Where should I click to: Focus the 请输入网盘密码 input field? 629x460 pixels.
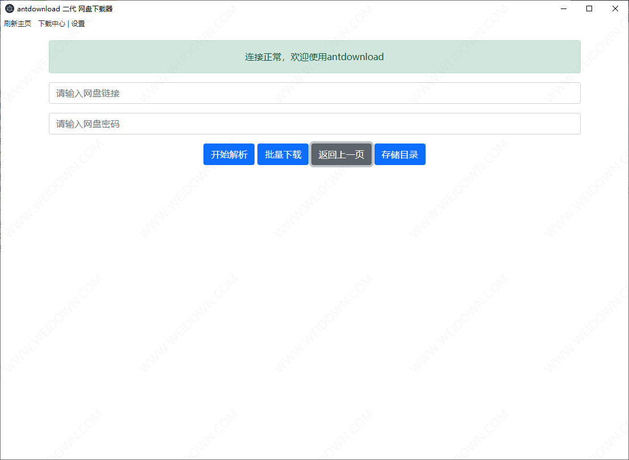click(x=315, y=124)
